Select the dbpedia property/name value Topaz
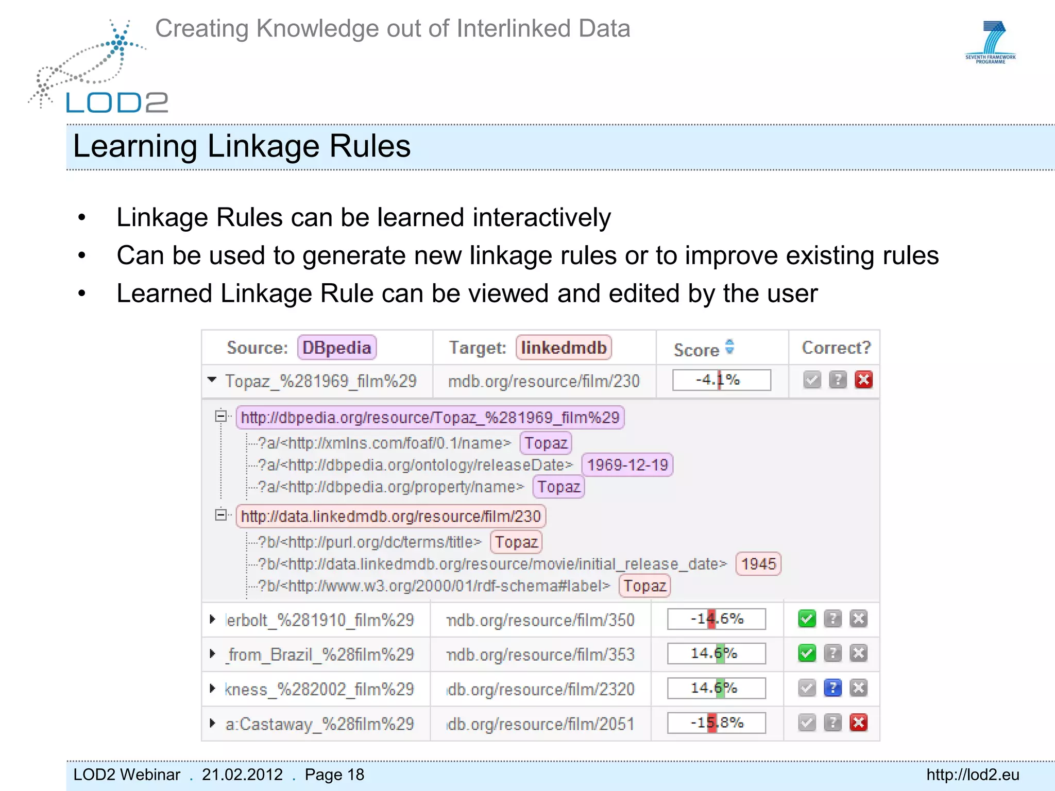This screenshot has width=1055, height=791. [559, 487]
